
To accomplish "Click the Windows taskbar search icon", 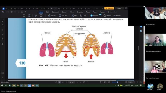I will point(6,86).
